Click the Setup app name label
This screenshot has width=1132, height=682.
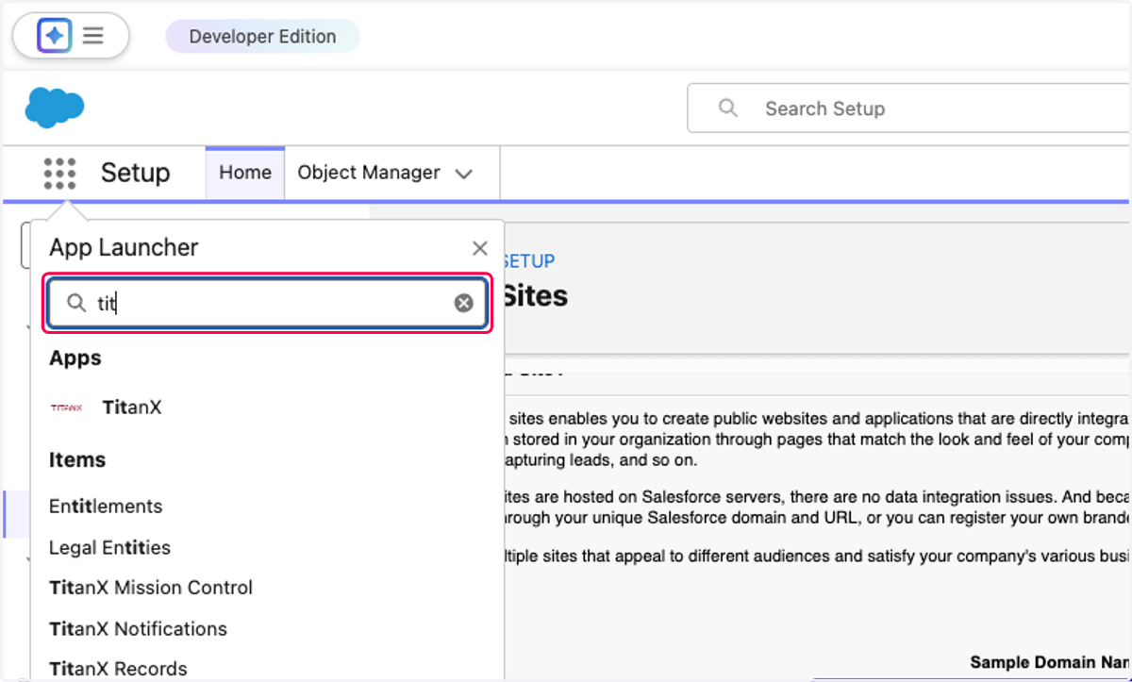point(136,173)
